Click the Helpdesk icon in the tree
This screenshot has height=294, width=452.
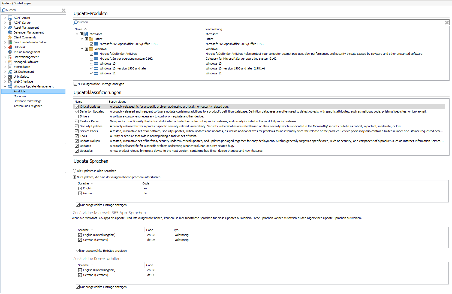(10, 47)
